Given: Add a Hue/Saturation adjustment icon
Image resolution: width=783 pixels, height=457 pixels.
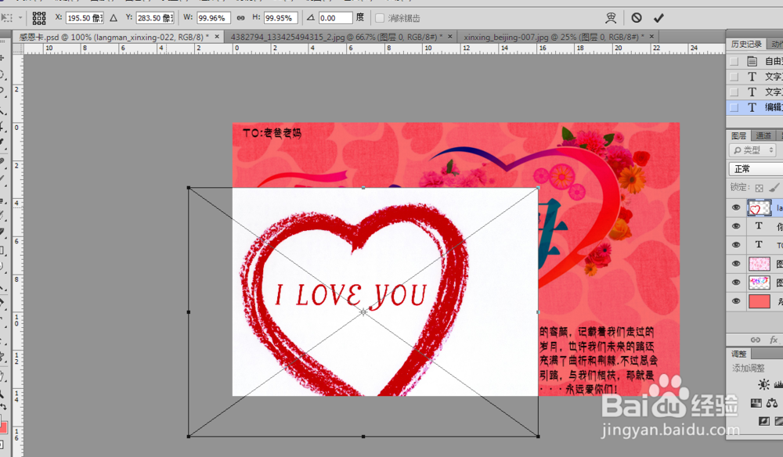Looking at the screenshot, I should (x=756, y=403).
